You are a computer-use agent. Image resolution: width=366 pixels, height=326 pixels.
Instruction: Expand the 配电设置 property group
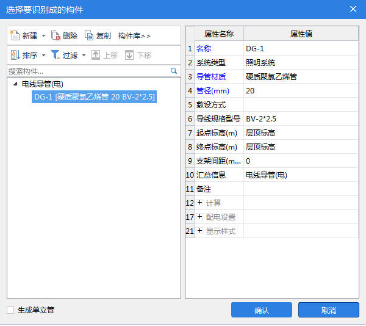[x=199, y=217]
